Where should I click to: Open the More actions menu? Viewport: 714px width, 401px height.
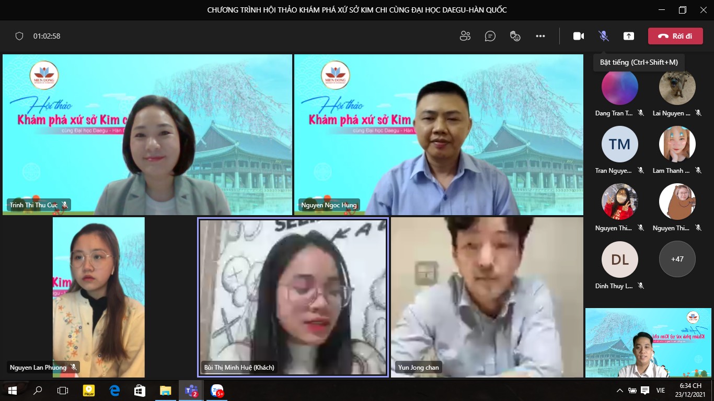coord(540,36)
